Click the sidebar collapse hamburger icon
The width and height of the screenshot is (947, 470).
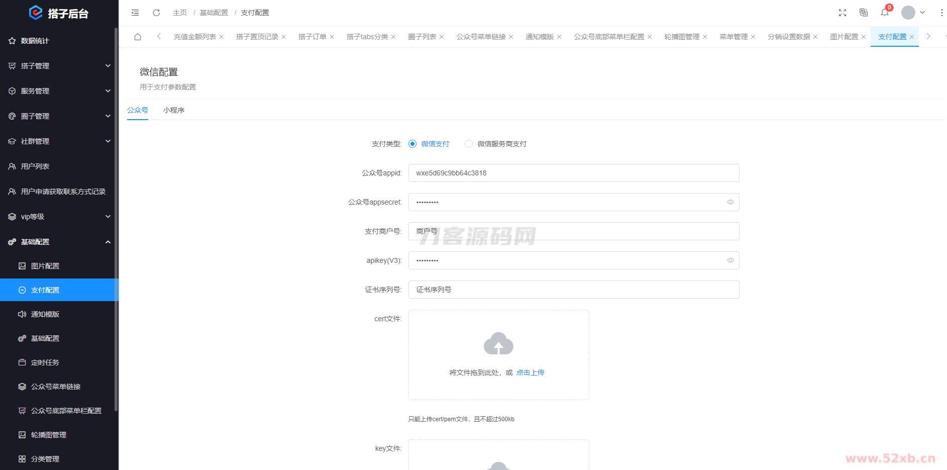tap(135, 13)
